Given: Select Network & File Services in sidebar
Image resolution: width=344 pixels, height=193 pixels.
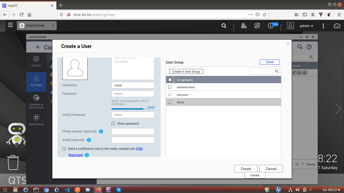Looking at the screenshot, I should pyautogui.click(x=36, y=102).
